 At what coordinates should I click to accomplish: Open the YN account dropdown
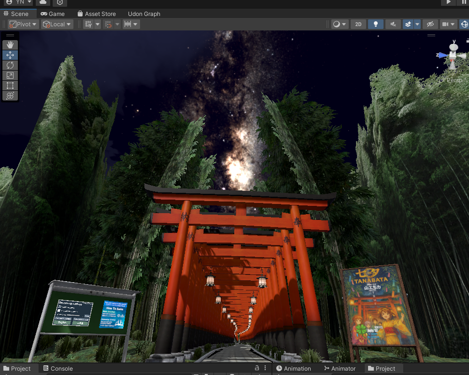tap(18, 2)
